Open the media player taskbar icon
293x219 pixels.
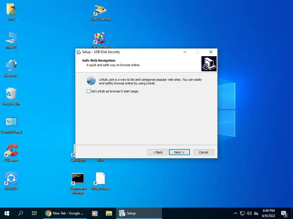tap(94, 213)
